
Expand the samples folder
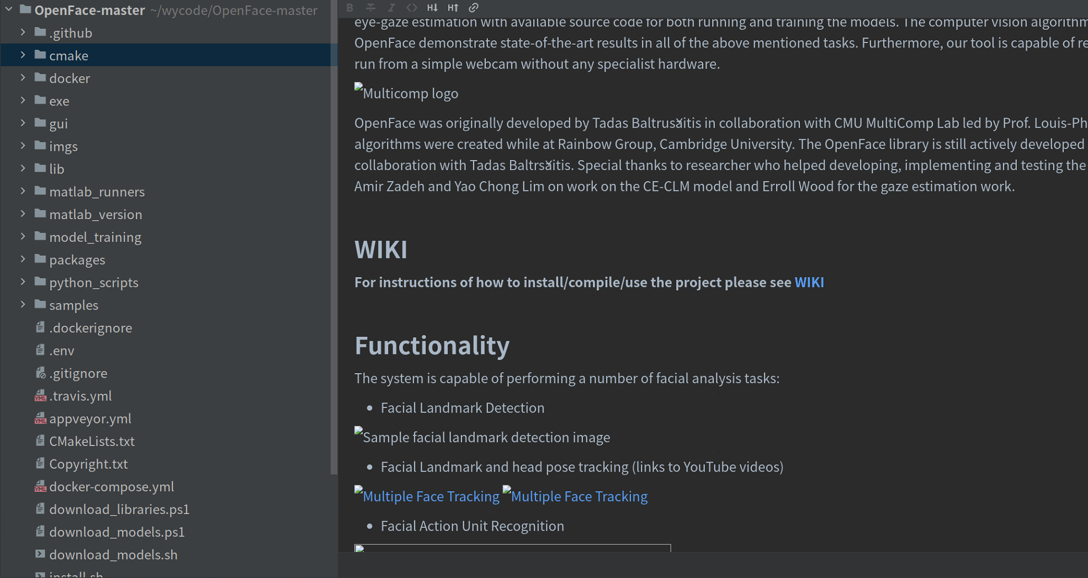click(23, 305)
